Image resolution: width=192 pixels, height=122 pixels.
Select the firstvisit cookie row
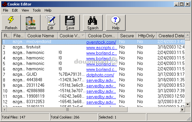(93, 47)
